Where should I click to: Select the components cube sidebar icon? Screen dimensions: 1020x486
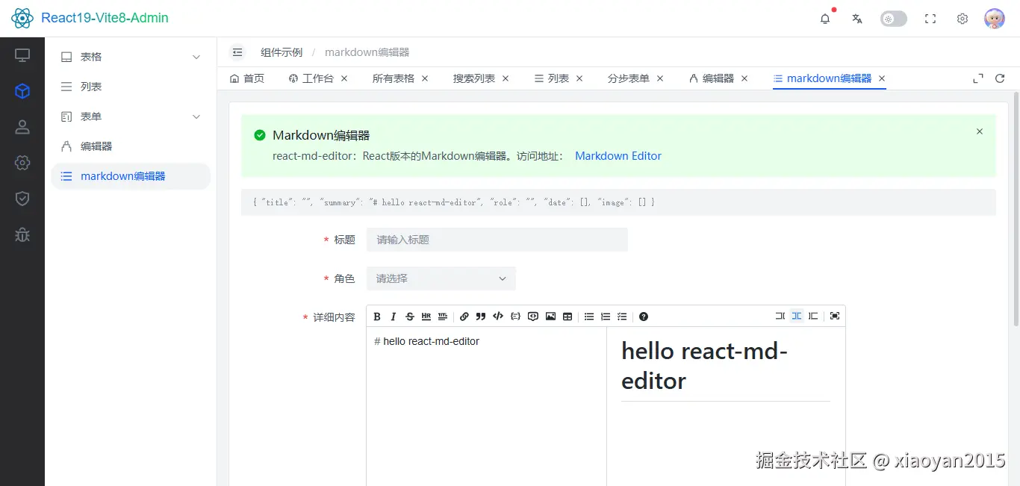point(22,91)
